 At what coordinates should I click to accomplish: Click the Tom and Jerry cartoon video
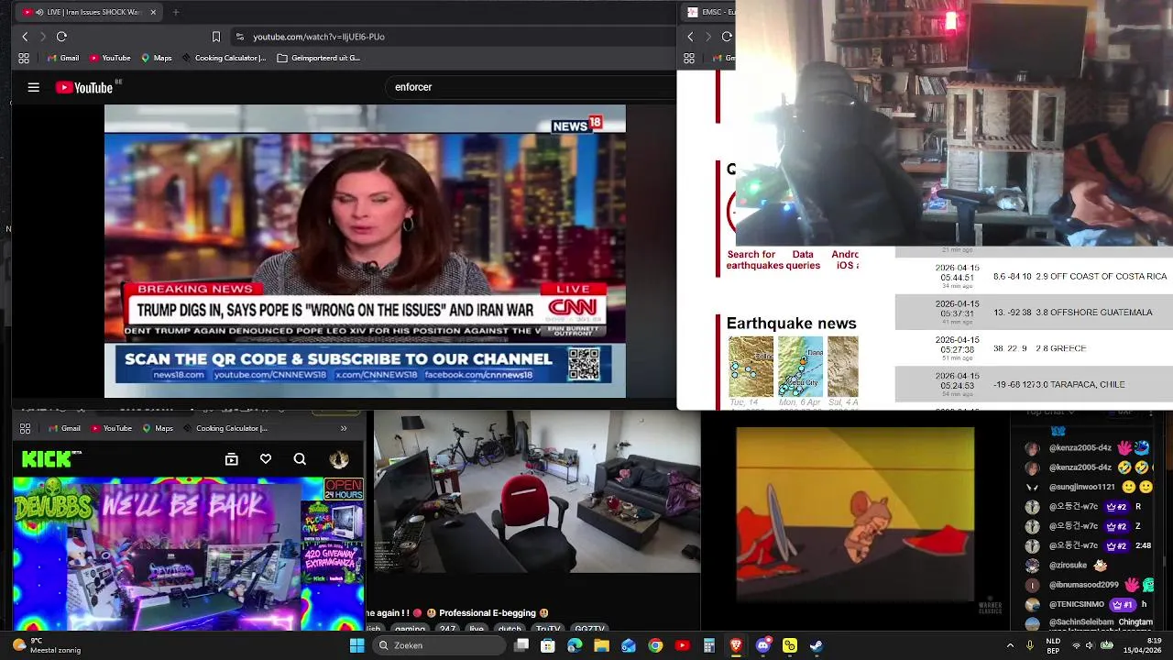pyautogui.click(x=855, y=513)
